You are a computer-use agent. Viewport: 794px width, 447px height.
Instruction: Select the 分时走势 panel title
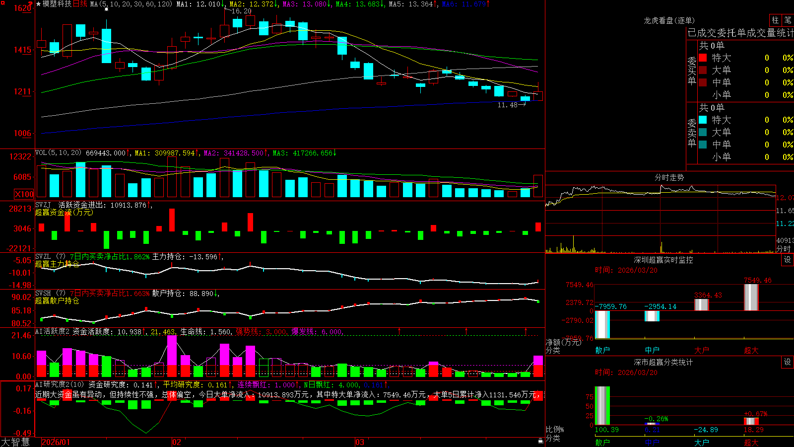[669, 177]
